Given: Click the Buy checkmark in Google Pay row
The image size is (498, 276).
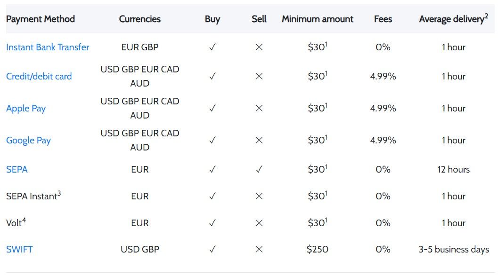Looking at the screenshot, I should 212,140.
